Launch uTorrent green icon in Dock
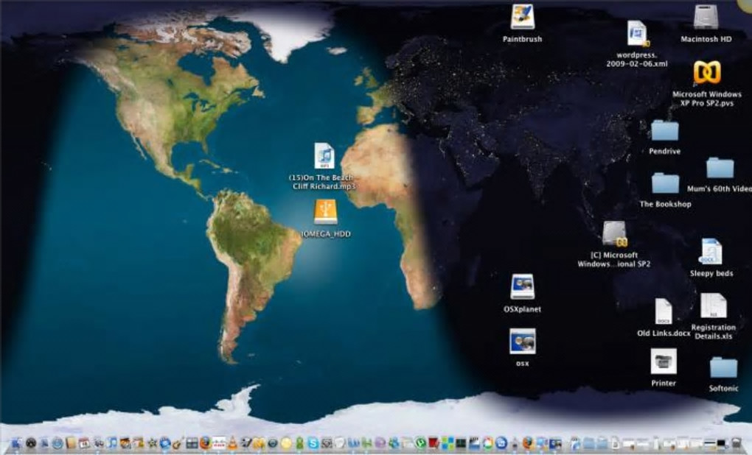752x455 pixels. tap(420, 442)
